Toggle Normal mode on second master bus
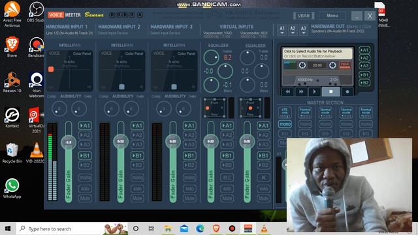Screen dimensions: 418x235 305,112
